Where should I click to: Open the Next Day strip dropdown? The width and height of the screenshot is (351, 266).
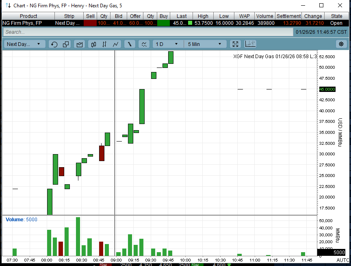[x=24, y=44]
